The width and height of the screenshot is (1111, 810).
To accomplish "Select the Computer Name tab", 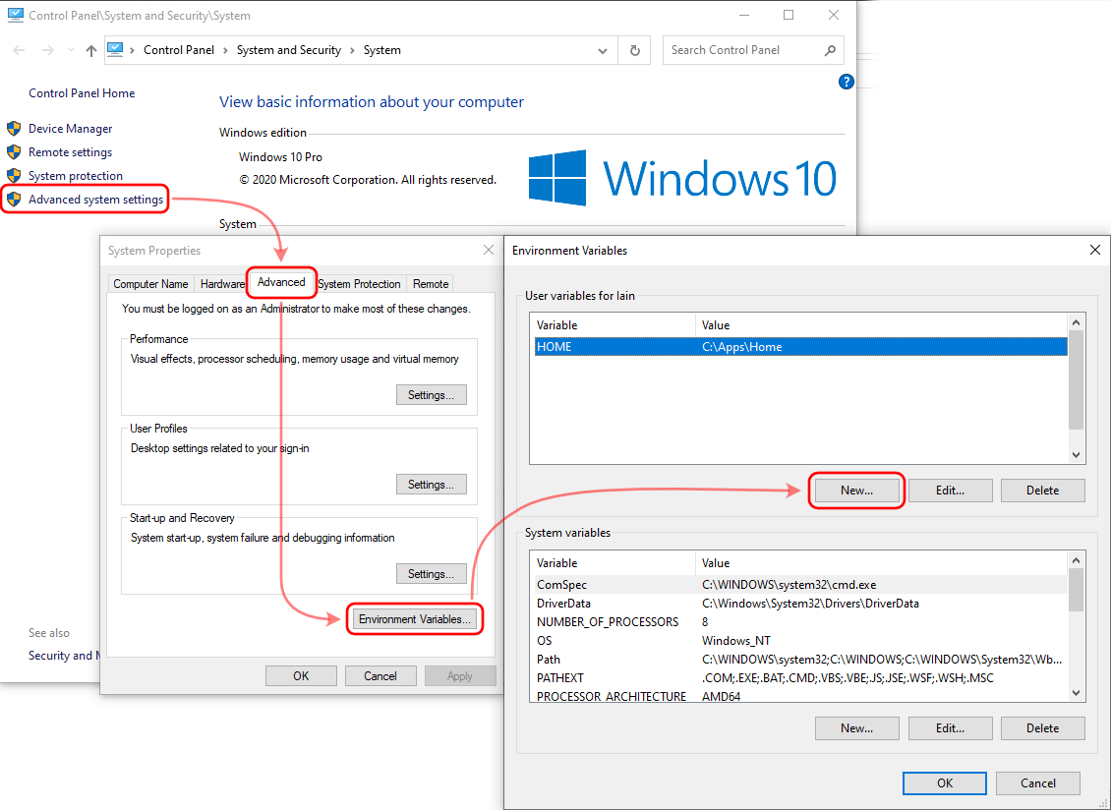I will coord(150,283).
